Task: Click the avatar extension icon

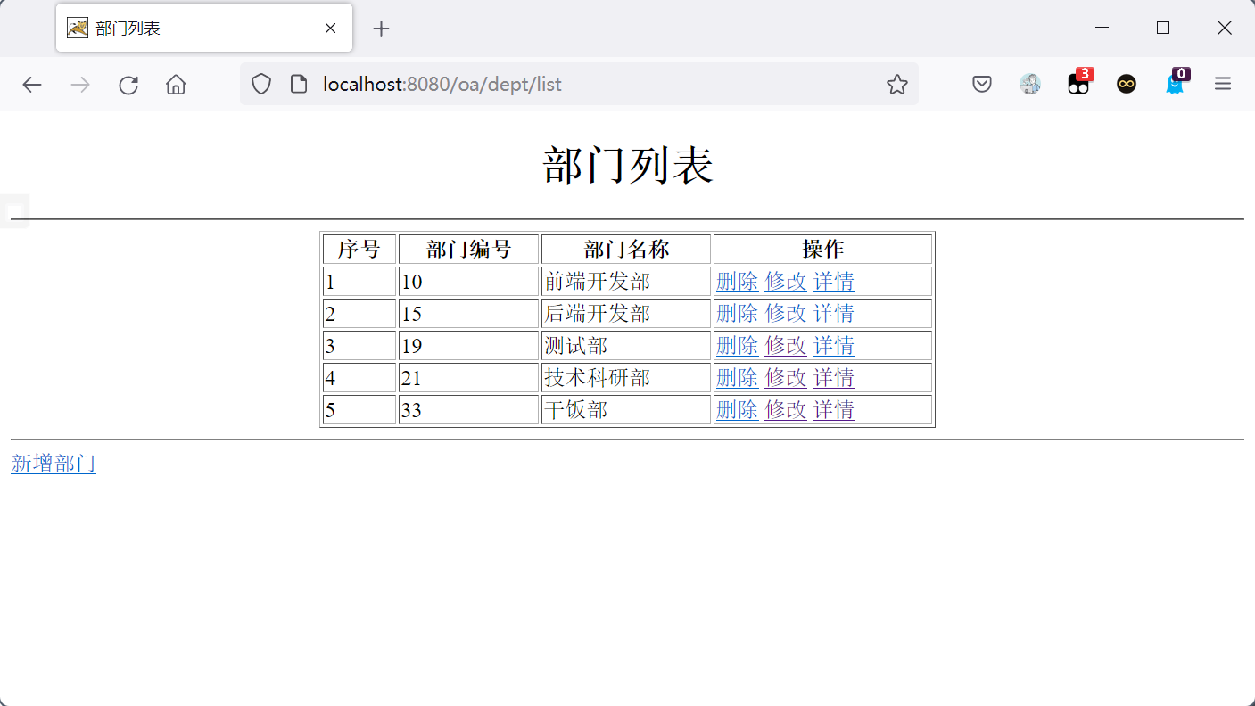Action: [1030, 85]
